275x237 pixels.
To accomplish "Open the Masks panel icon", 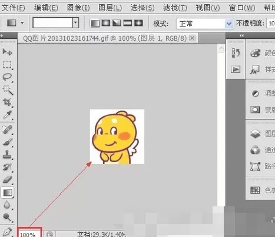I will coord(255,110).
